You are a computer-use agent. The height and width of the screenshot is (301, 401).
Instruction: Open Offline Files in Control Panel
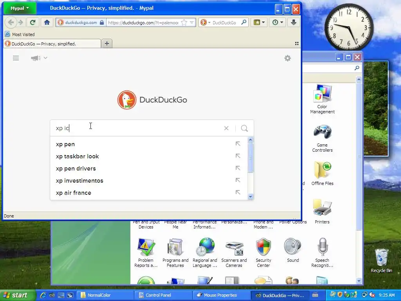[322, 174]
